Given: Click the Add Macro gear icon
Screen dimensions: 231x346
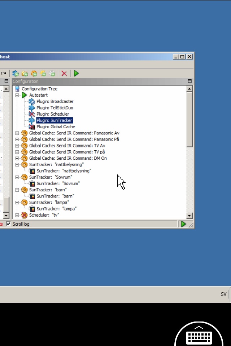Looking at the screenshot, I should click(34, 73).
